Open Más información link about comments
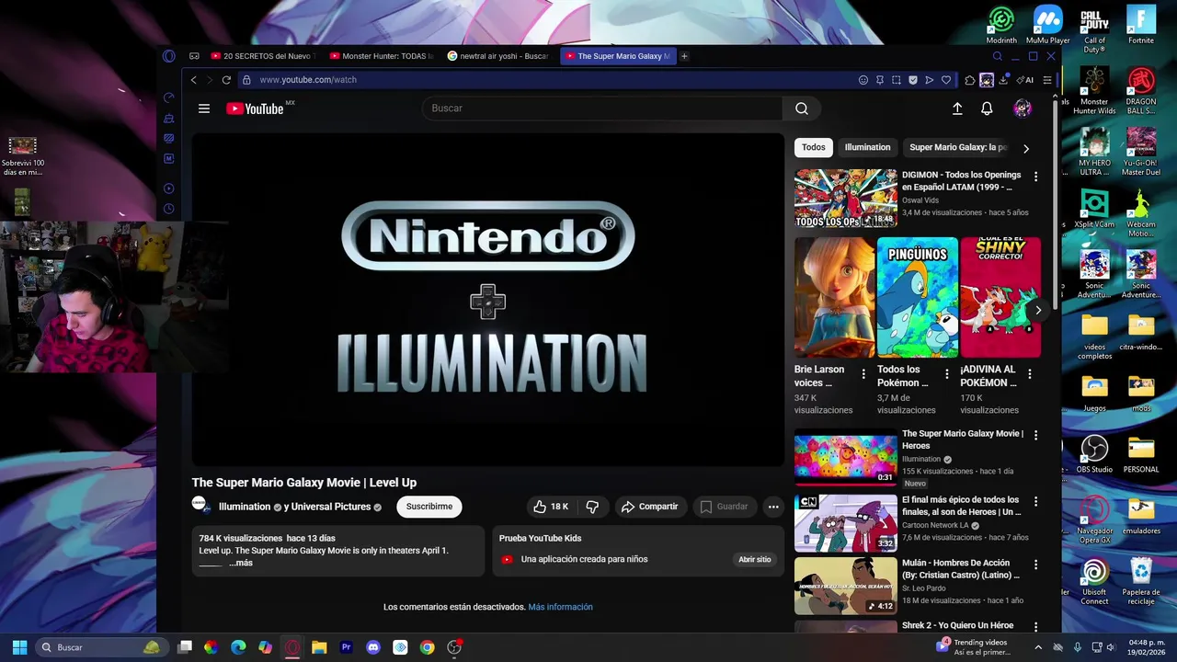 point(560,607)
